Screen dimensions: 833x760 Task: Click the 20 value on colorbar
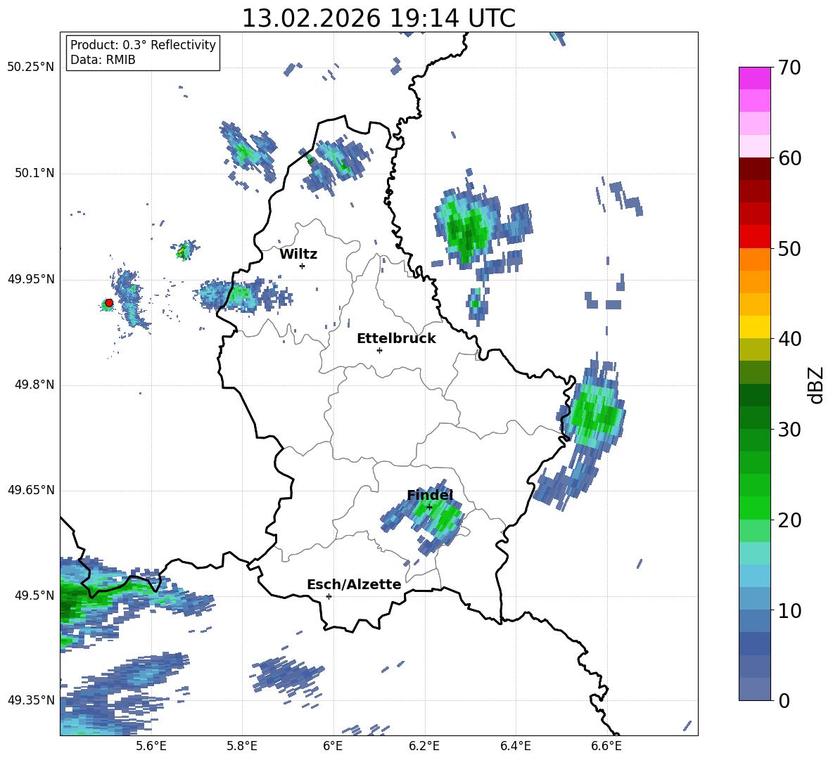[x=789, y=520]
